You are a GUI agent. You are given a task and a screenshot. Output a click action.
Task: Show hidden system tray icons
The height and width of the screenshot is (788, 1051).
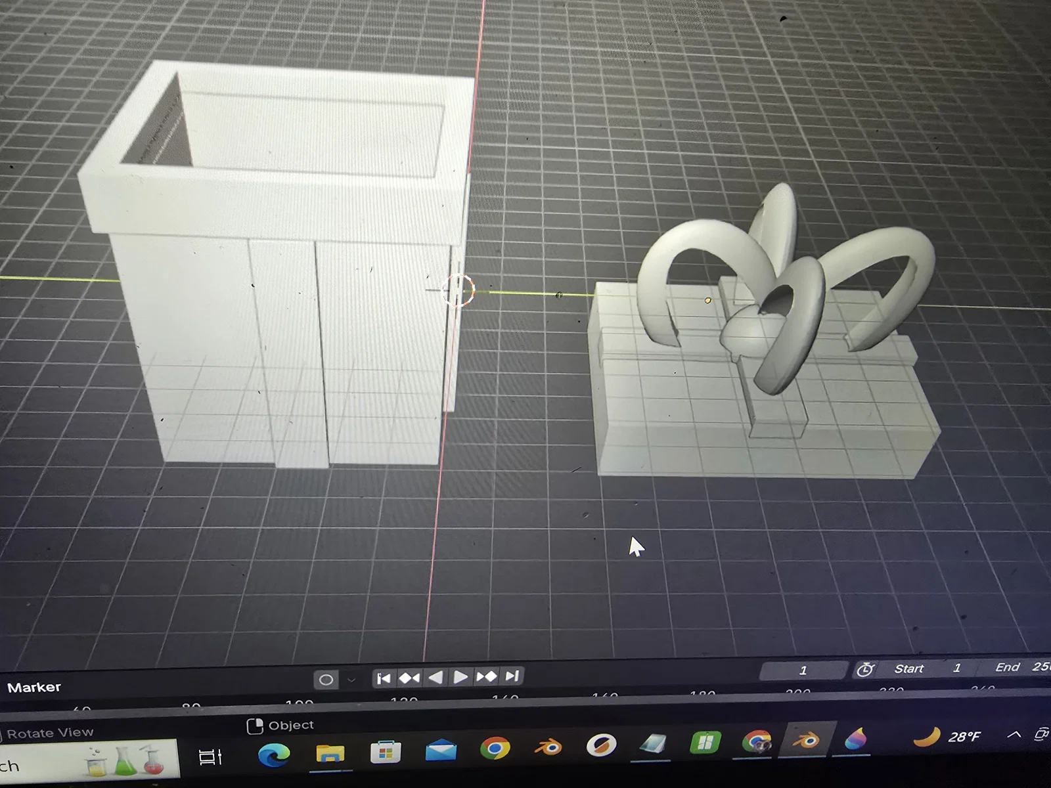click(1014, 734)
